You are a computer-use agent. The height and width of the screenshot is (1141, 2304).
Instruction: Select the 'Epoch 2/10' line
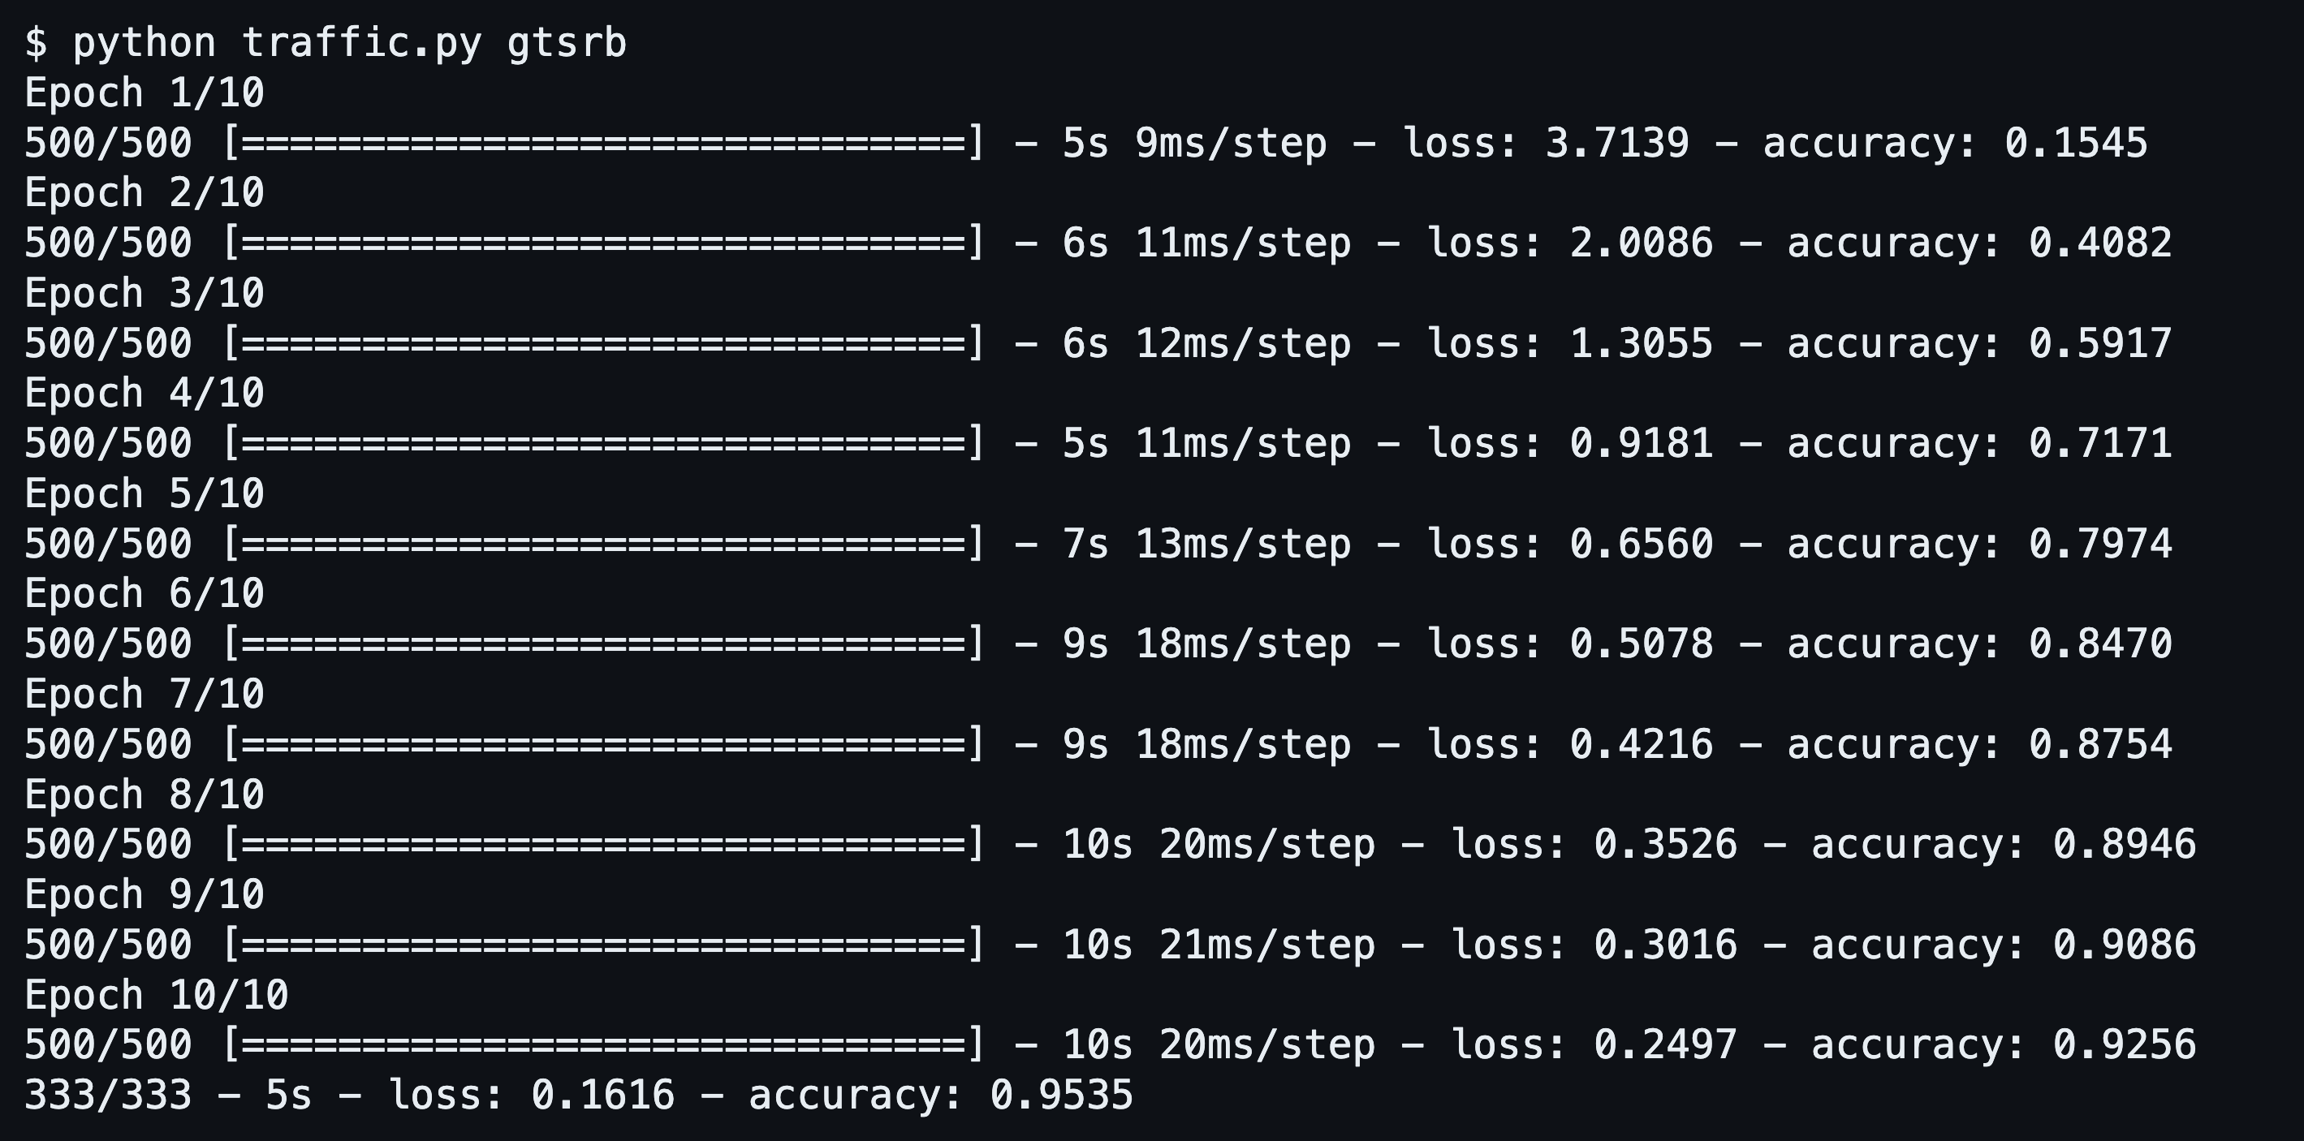[x=145, y=193]
